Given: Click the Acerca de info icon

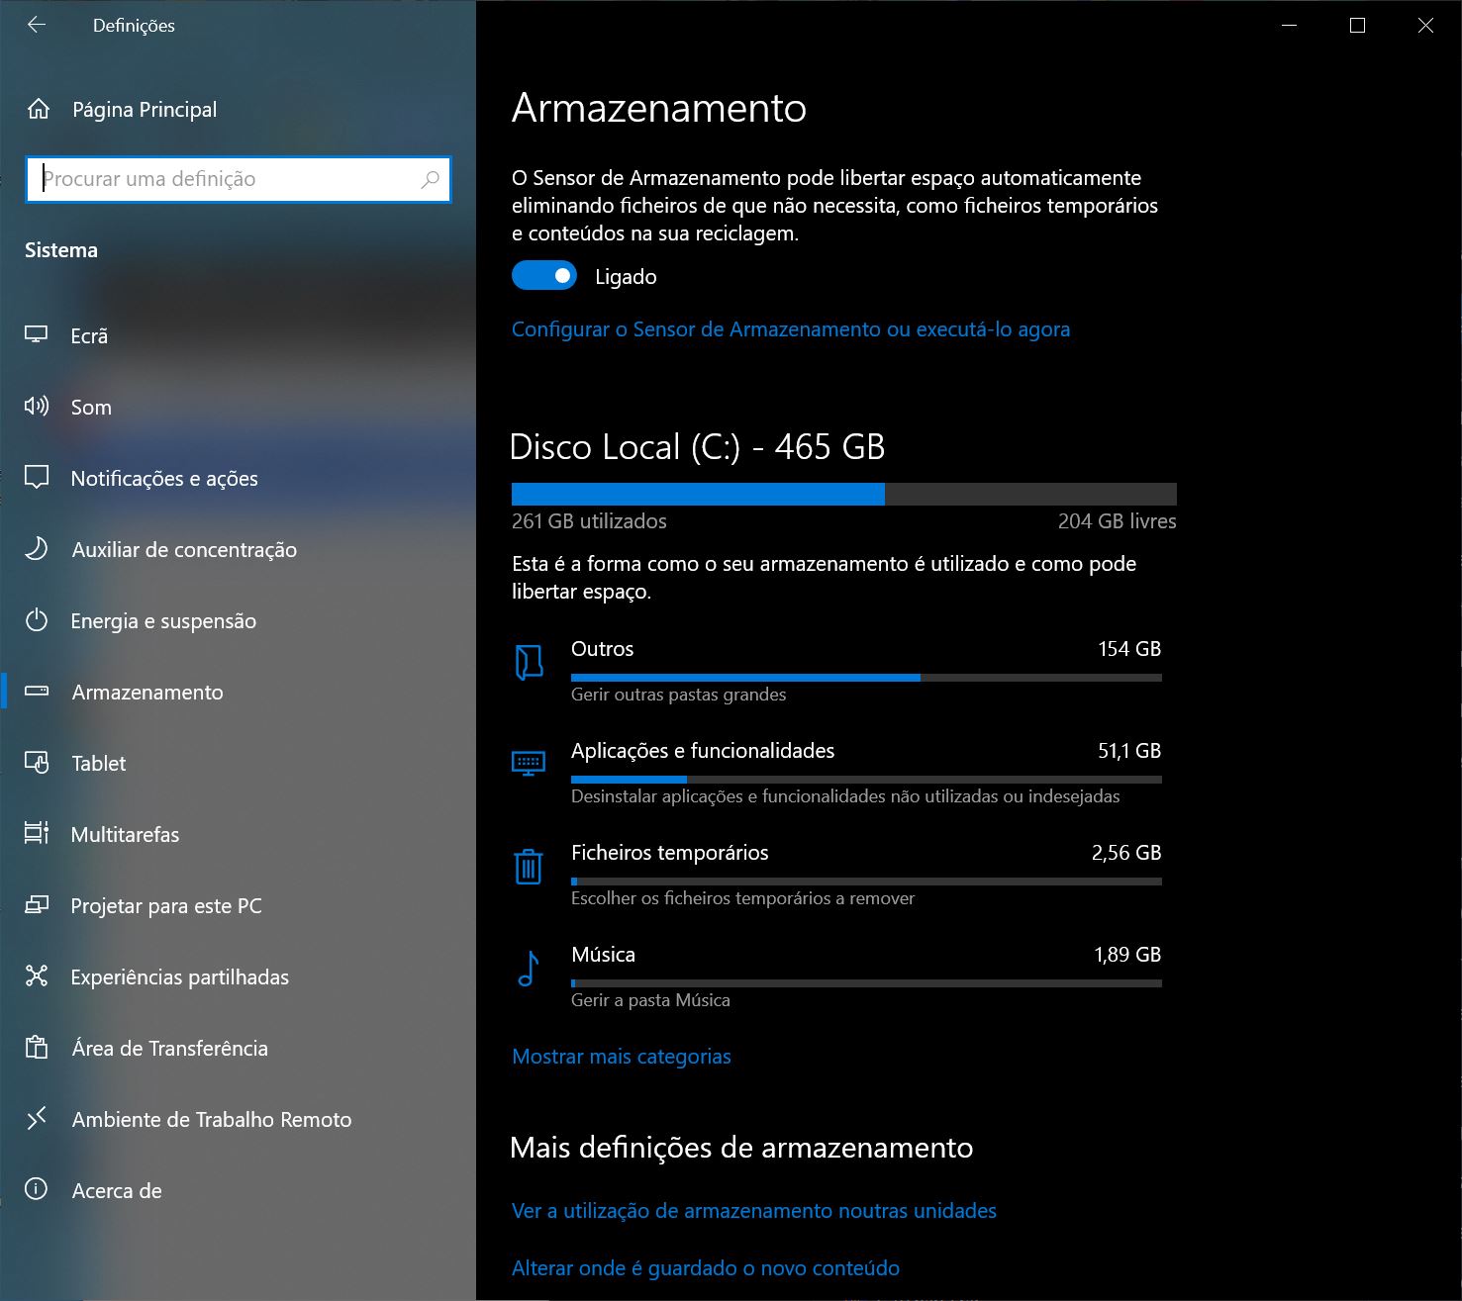Looking at the screenshot, I should tap(37, 1189).
